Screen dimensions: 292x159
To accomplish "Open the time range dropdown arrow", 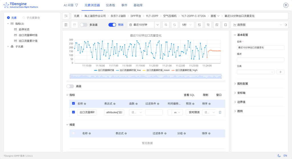I will [x=157, y=25].
